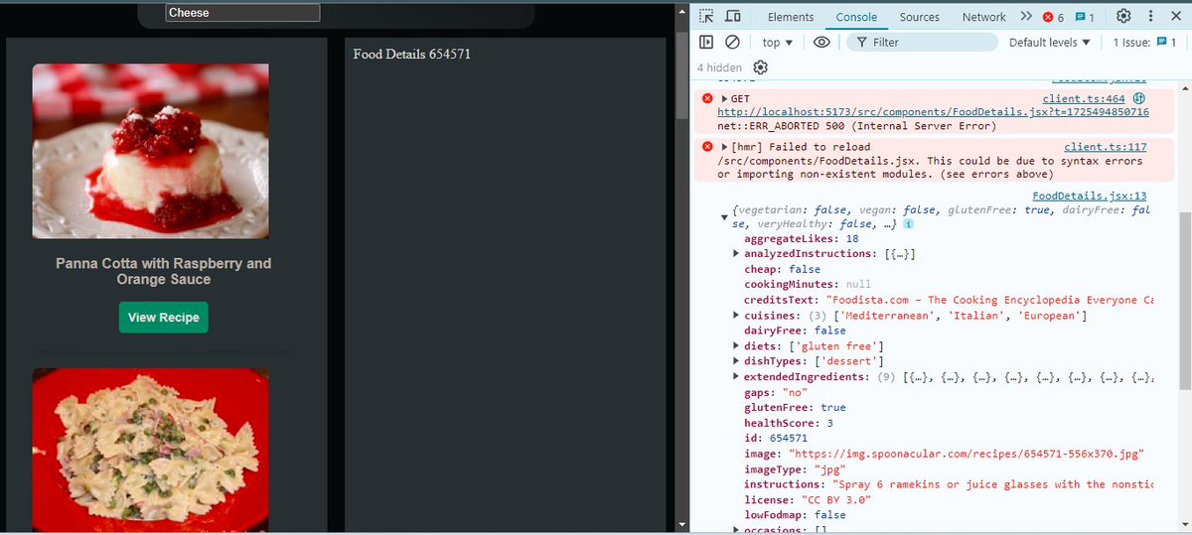Click the spoonacular image URL string
The width and height of the screenshot is (1192, 535).
click(x=967, y=454)
